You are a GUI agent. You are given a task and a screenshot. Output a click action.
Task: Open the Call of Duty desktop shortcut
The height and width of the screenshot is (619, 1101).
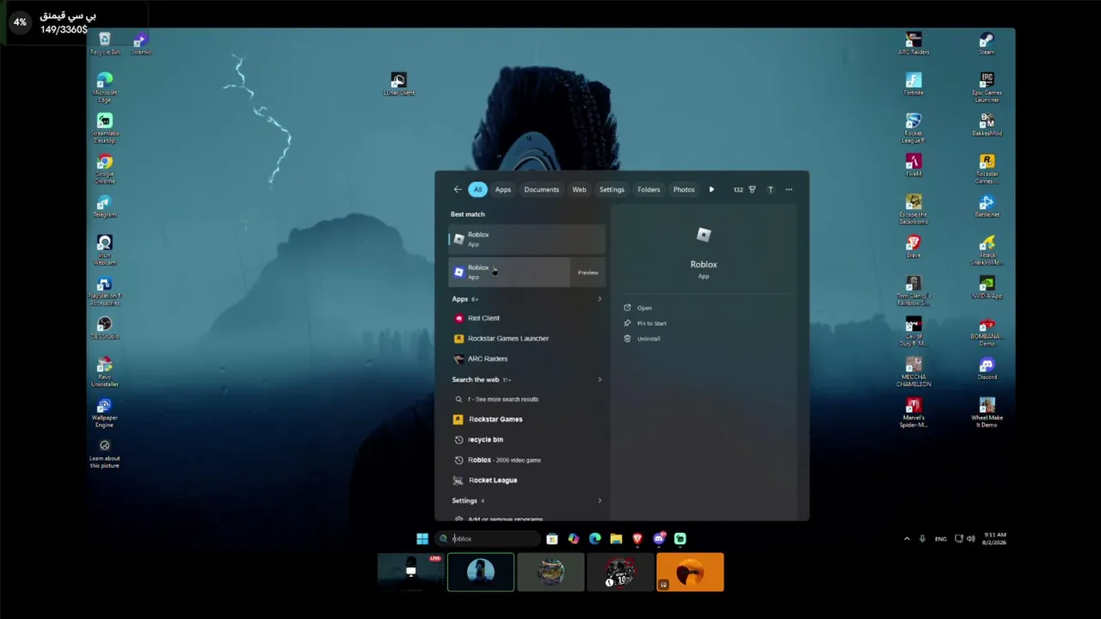pos(913,332)
